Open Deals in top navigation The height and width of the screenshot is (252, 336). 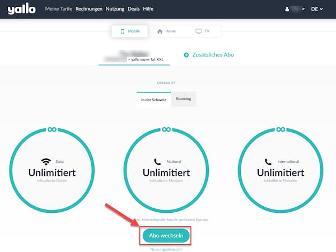(x=133, y=9)
